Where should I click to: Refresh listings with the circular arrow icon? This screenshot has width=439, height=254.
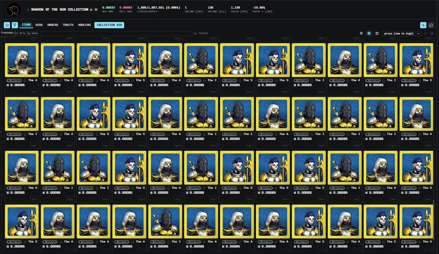pos(432,33)
